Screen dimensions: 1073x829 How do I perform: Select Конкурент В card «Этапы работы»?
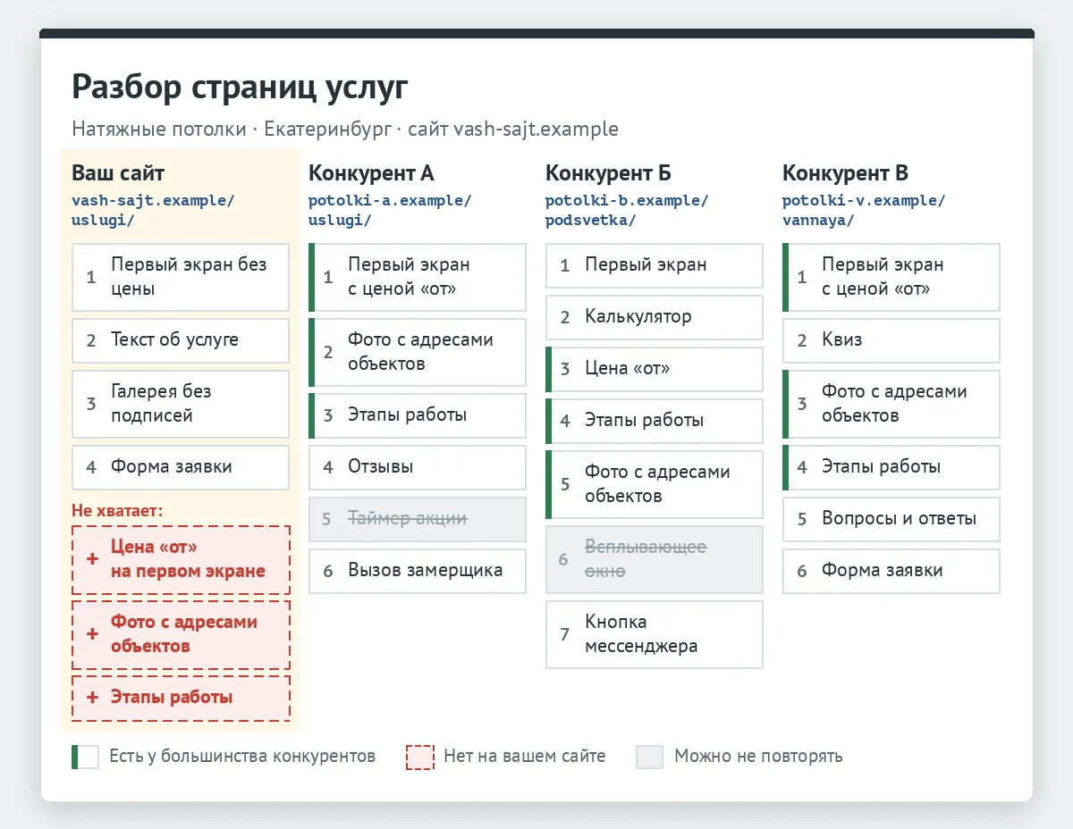(891, 467)
